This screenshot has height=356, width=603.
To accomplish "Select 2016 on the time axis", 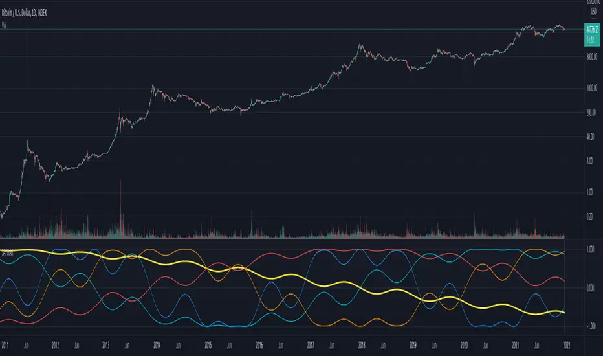I will (258, 345).
